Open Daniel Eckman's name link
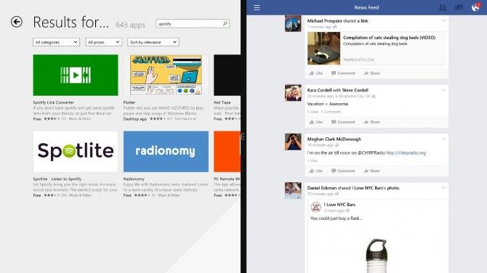 point(322,188)
